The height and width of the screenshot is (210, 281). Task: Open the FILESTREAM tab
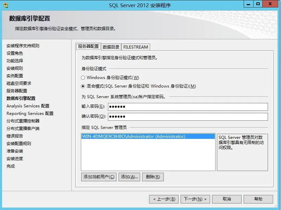click(136, 47)
